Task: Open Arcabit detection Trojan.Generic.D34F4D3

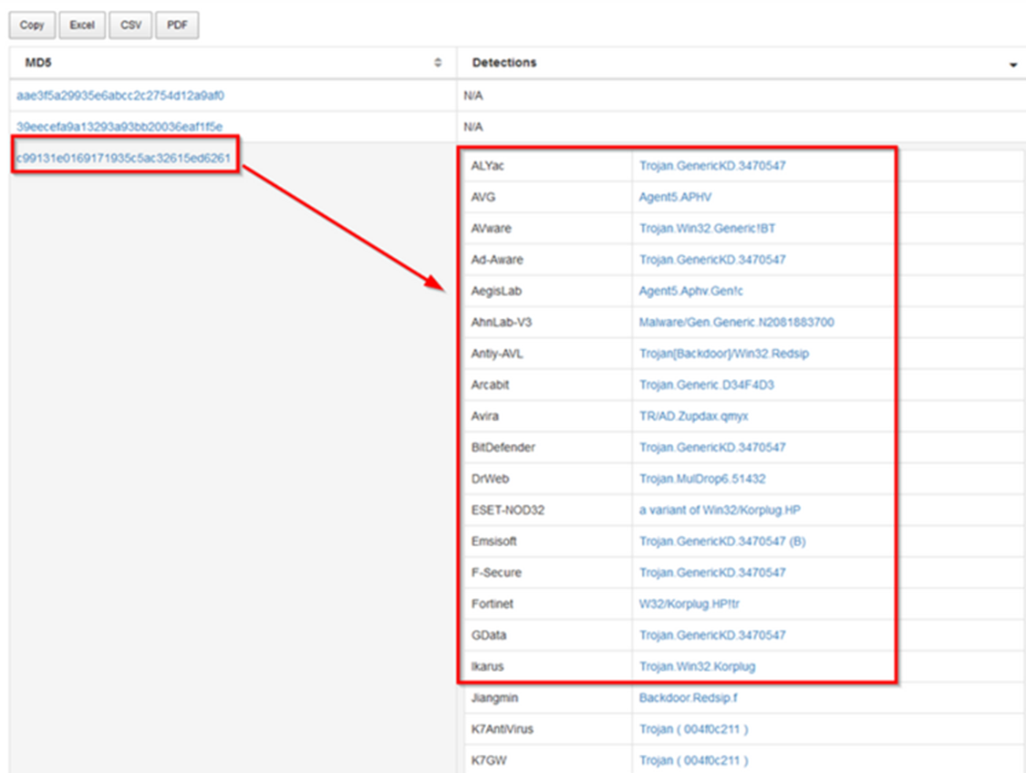Action: 707,386
